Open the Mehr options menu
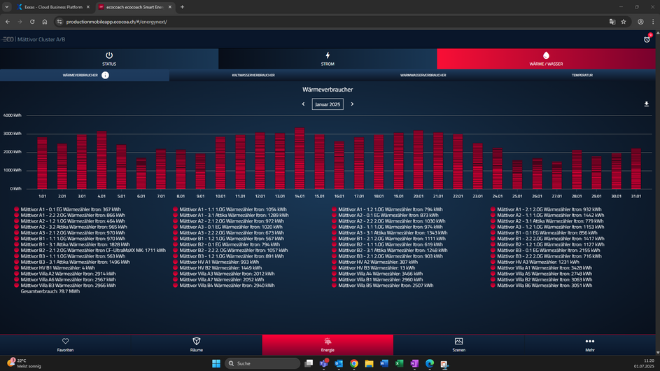The width and height of the screenshot is (660, 371). pos(590,345)
